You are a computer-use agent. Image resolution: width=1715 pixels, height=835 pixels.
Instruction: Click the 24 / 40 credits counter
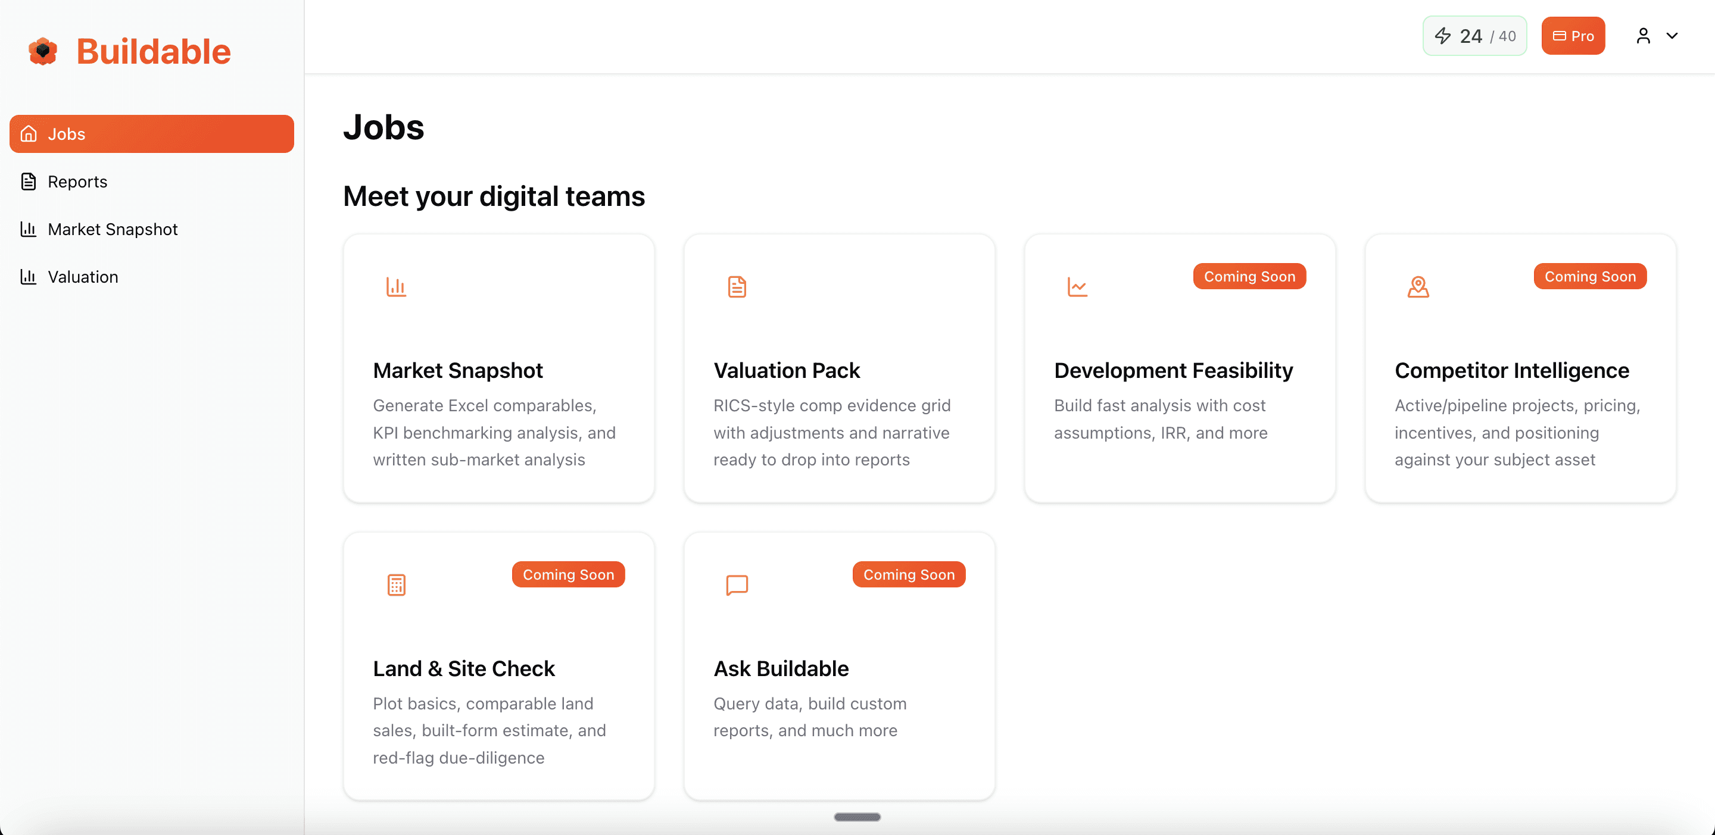pyautogui.click(x=1474, y=36)
